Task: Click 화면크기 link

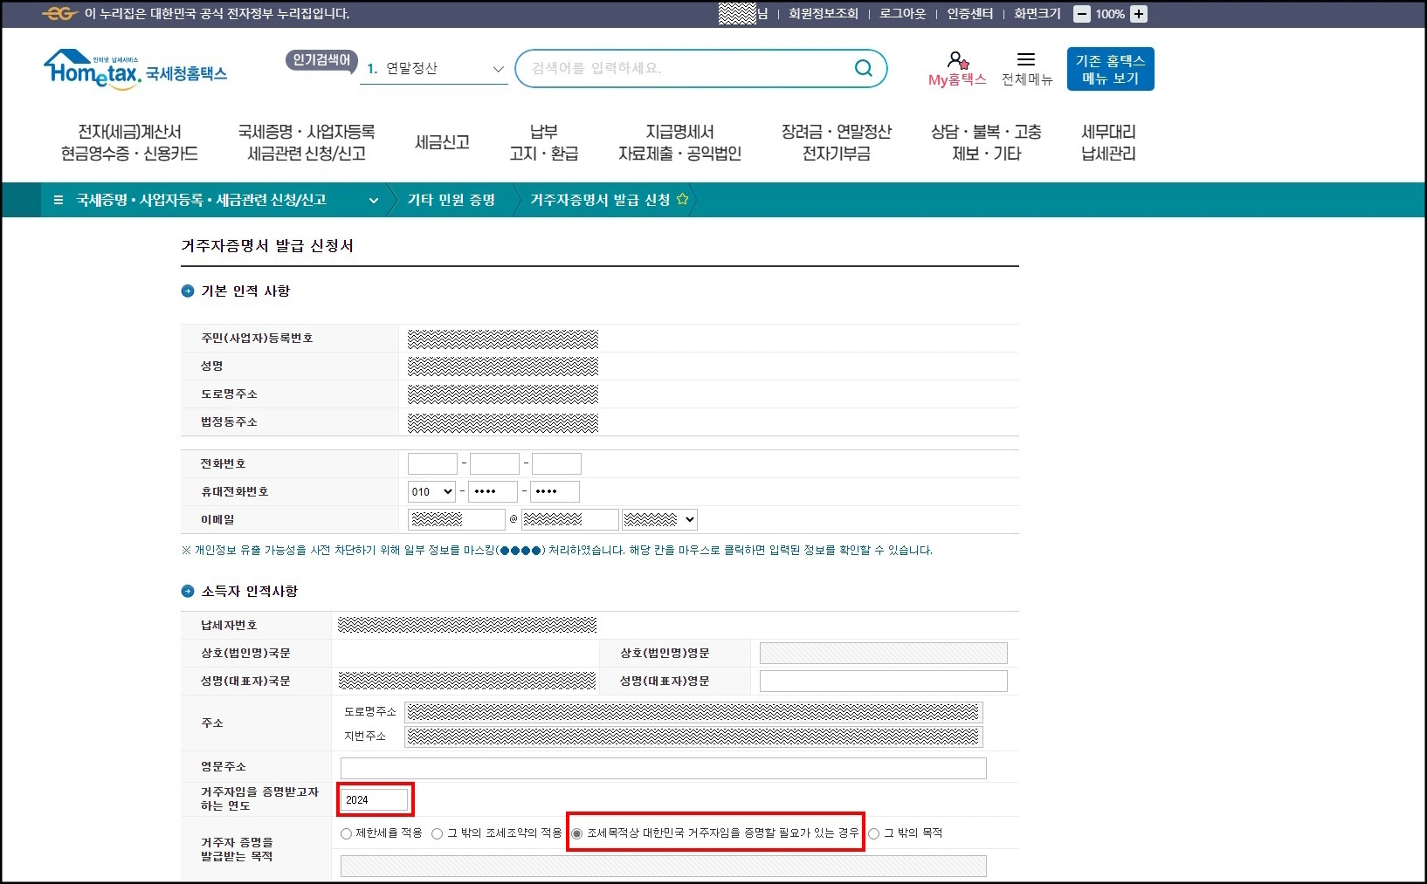Action: click(1037, 14)
